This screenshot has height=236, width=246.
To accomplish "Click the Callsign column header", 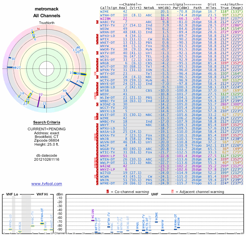I will pos(109,8).
